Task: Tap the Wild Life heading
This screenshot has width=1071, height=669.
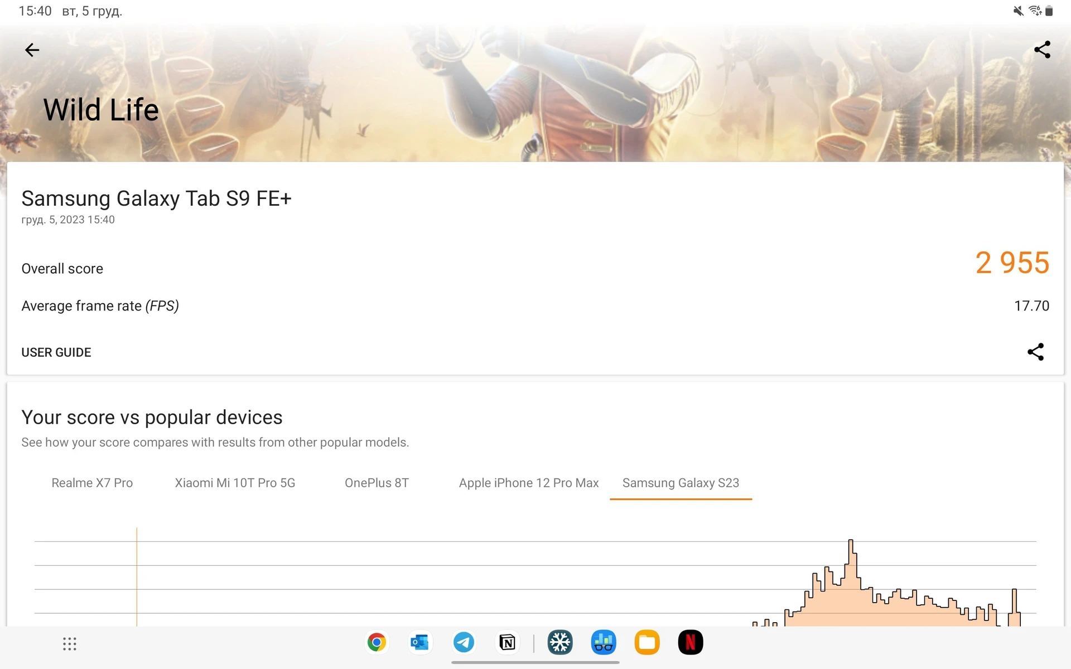Action: 101,110
